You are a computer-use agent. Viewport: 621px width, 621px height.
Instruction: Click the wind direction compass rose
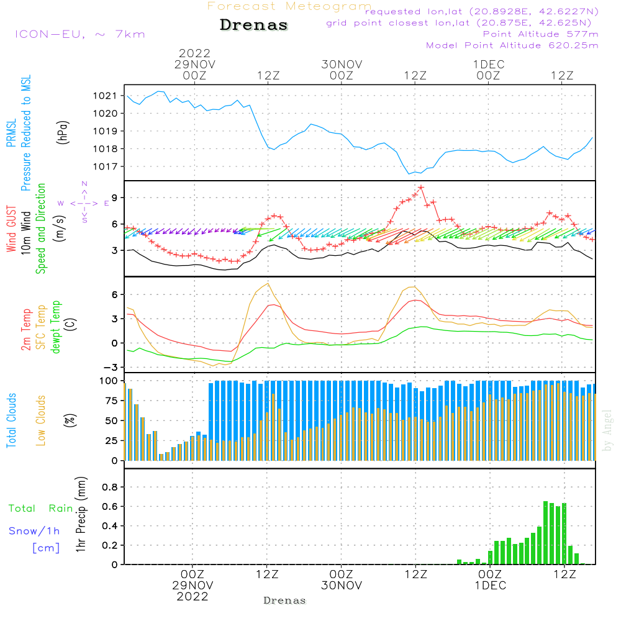point(84,203)
